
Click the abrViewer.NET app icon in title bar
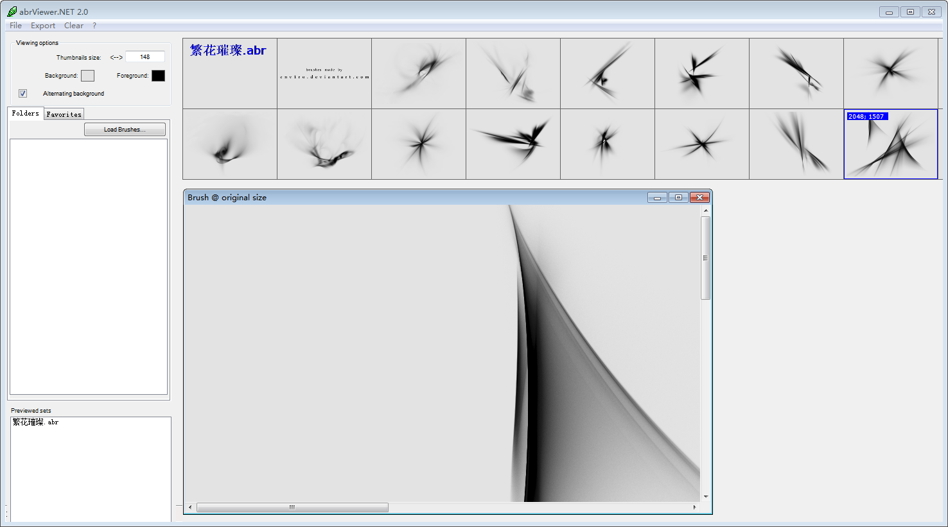point(12,12)
